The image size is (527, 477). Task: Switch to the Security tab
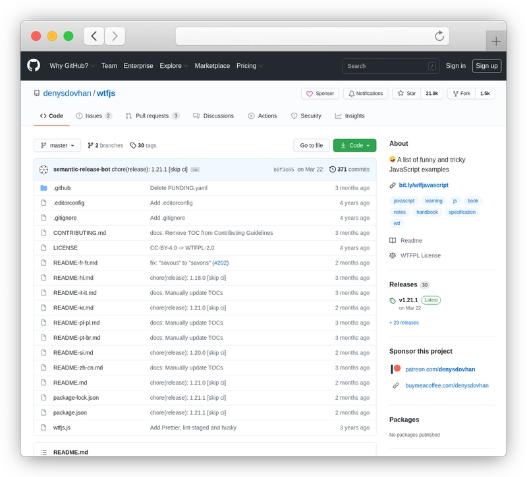306,116
